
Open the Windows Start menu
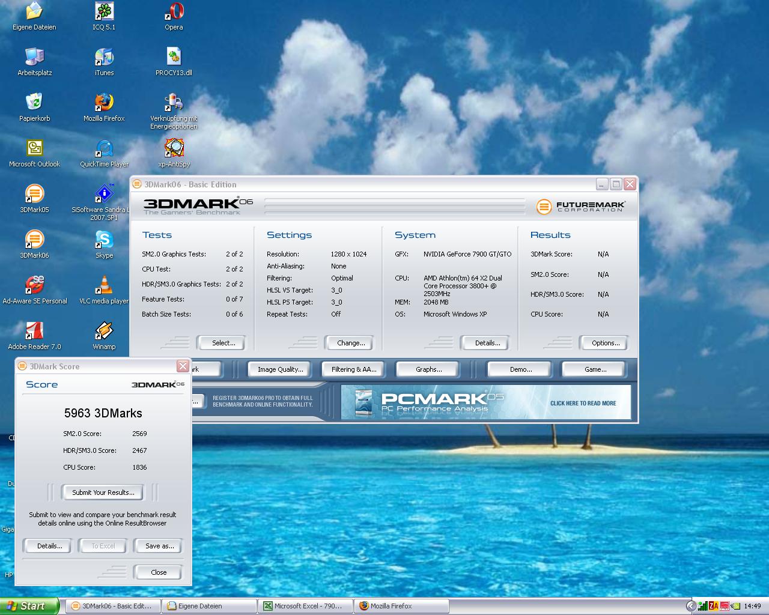point(29,606)
